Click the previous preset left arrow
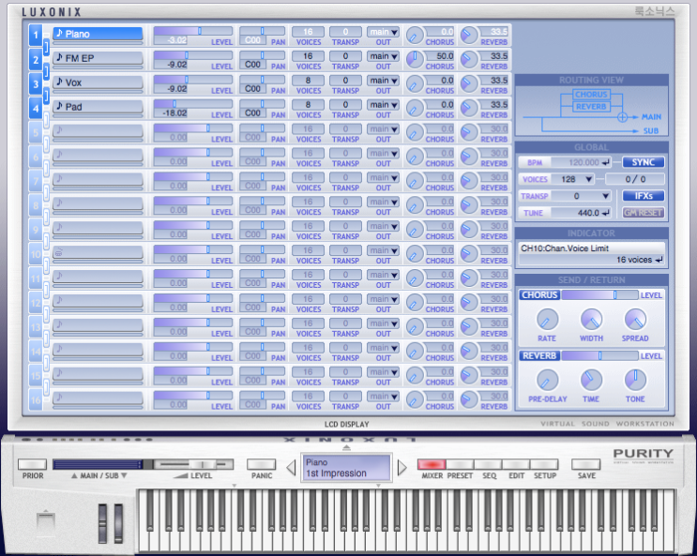This screenshot has width=697, height=556. 291,467
